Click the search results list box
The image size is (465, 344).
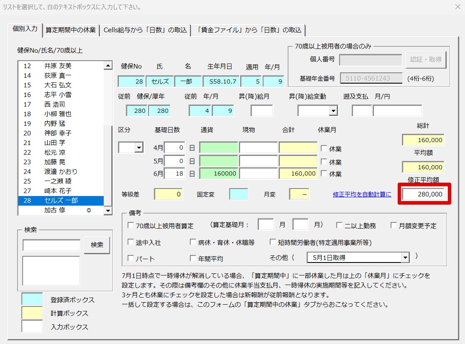click(x=51, y=271)
